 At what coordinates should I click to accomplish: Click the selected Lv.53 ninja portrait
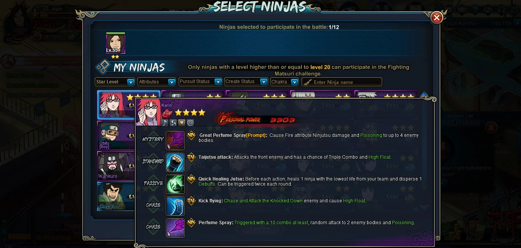[115, 44]
